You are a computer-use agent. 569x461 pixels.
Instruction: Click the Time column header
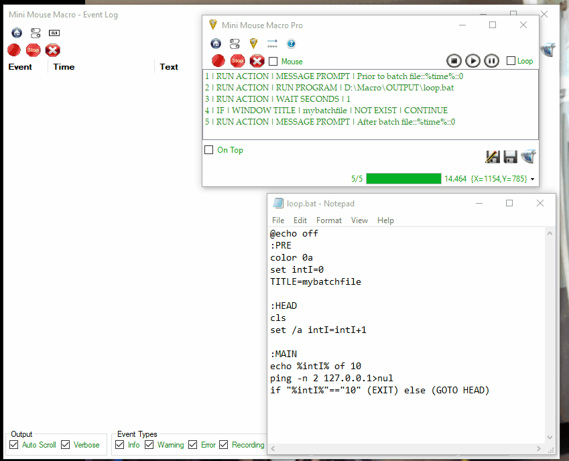click(x=64, y=67)
